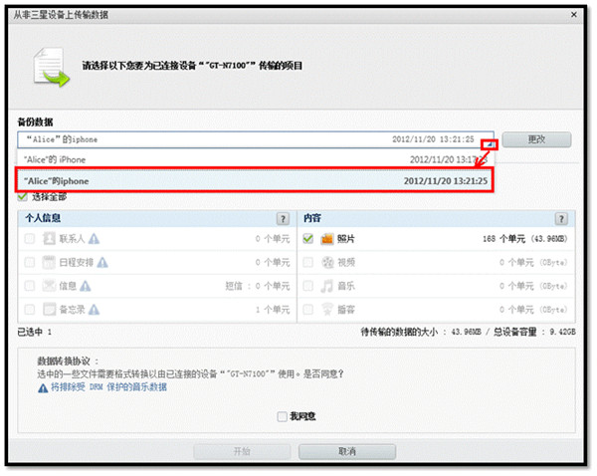Check the 视频 checkbox
The image size is (597, 476).
(x=308, y=263)
